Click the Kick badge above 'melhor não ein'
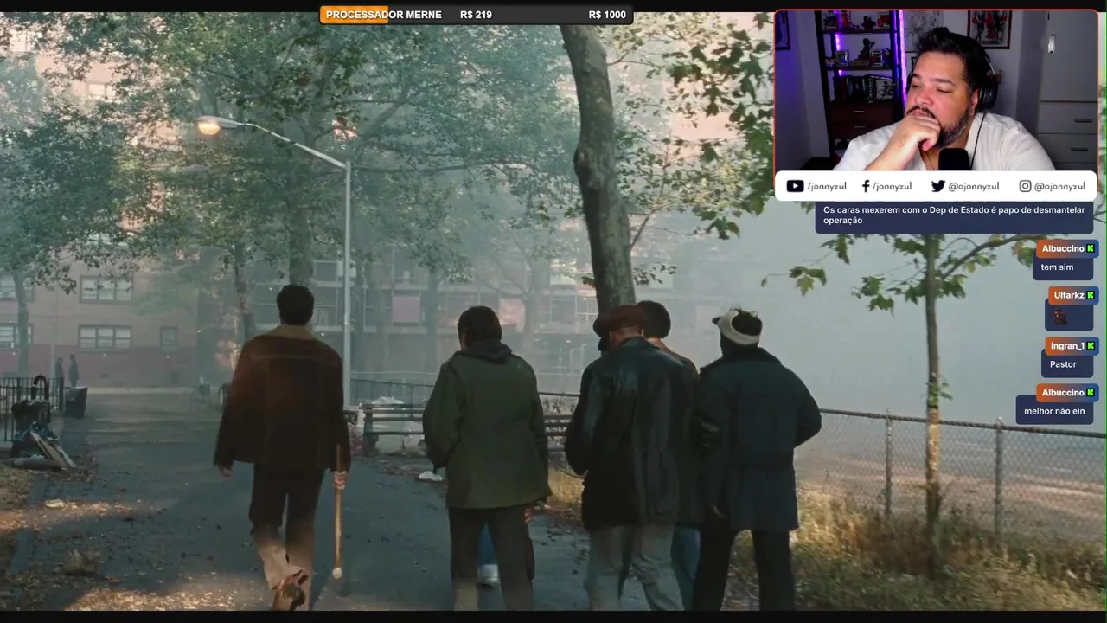Viewport: 1107px width, 623px height. tap(1091, 392)
